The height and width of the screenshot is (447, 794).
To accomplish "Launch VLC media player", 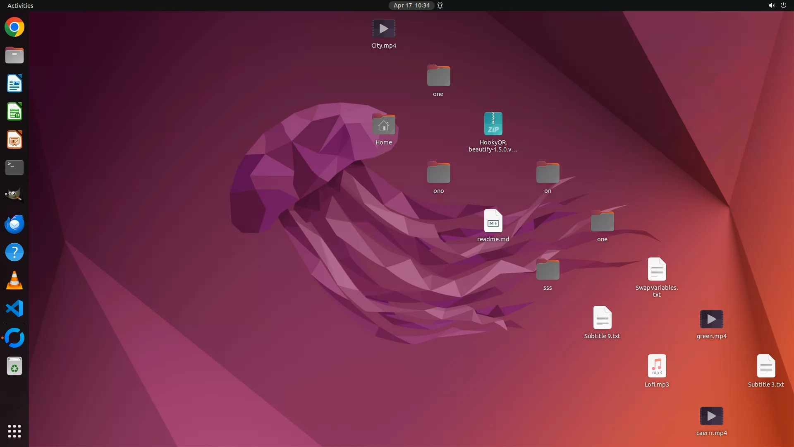I will [x=14, y=281].
